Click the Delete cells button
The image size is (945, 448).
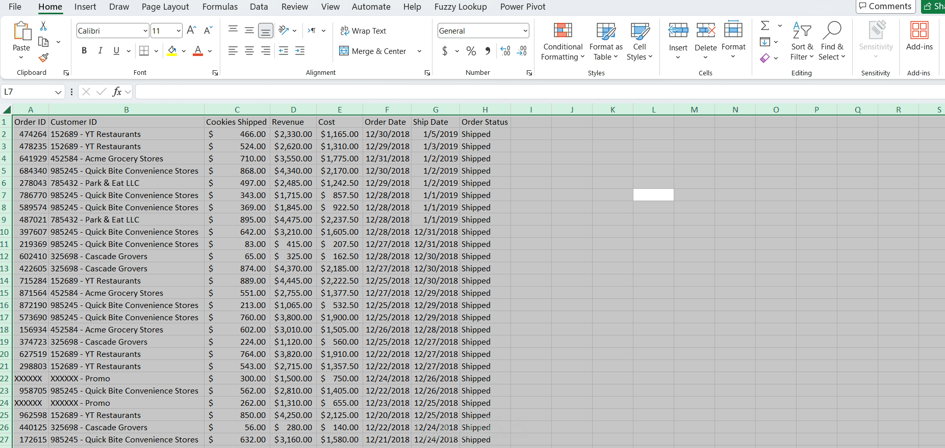(706, 41)
